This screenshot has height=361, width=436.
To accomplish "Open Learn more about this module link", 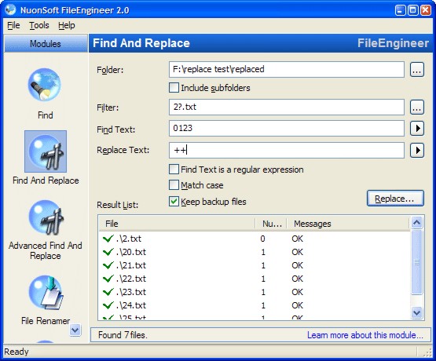I will (365, 335).
